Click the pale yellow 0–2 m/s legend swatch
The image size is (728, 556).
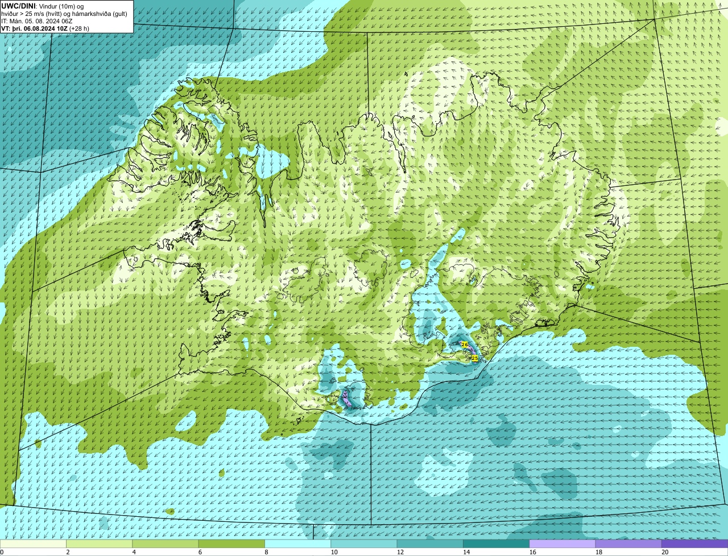point(33,543)
